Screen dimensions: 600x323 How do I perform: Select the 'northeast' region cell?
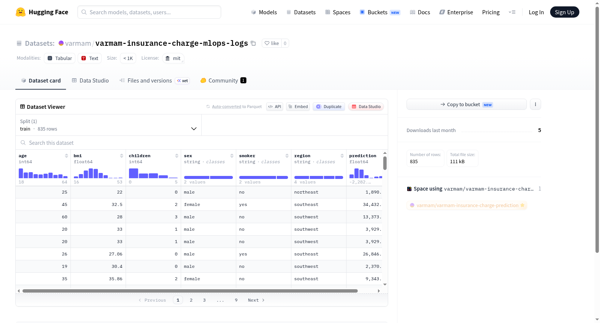[319, 192]
